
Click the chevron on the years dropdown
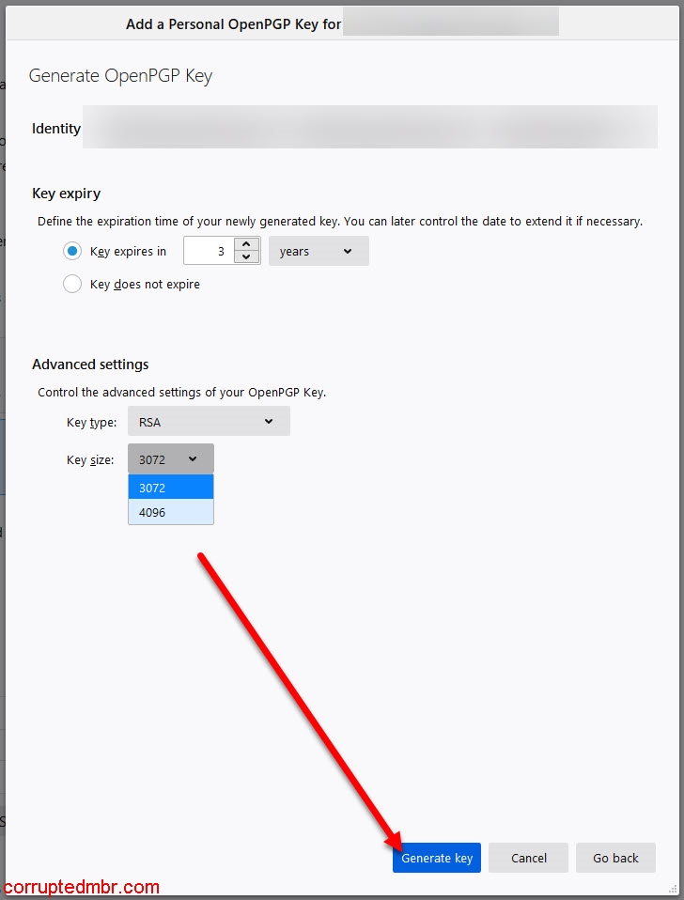tap(348, 251)
